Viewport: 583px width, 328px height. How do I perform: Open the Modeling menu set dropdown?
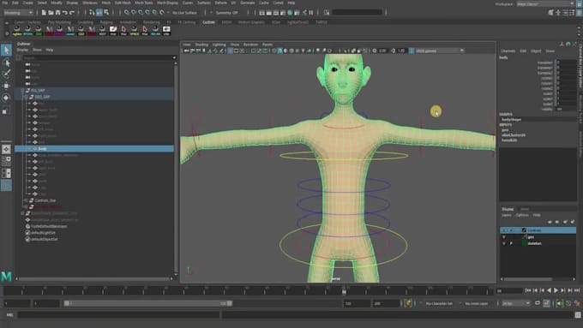pyautogui.click(x=18, y=13)
